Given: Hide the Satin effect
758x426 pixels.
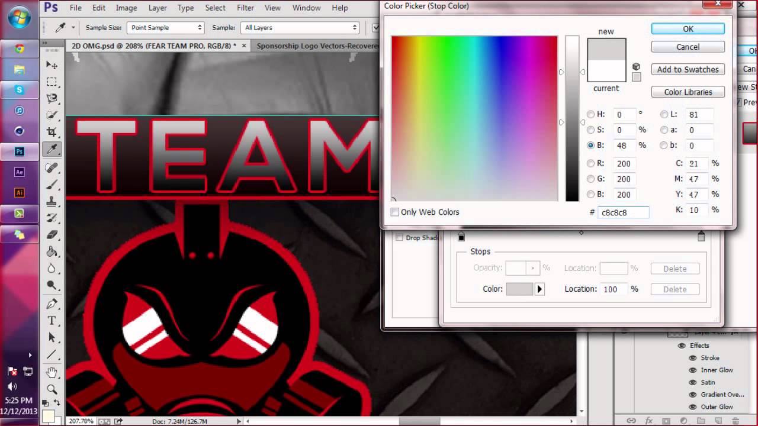Looking at the screenshot, I should click(x=692, y=383).
